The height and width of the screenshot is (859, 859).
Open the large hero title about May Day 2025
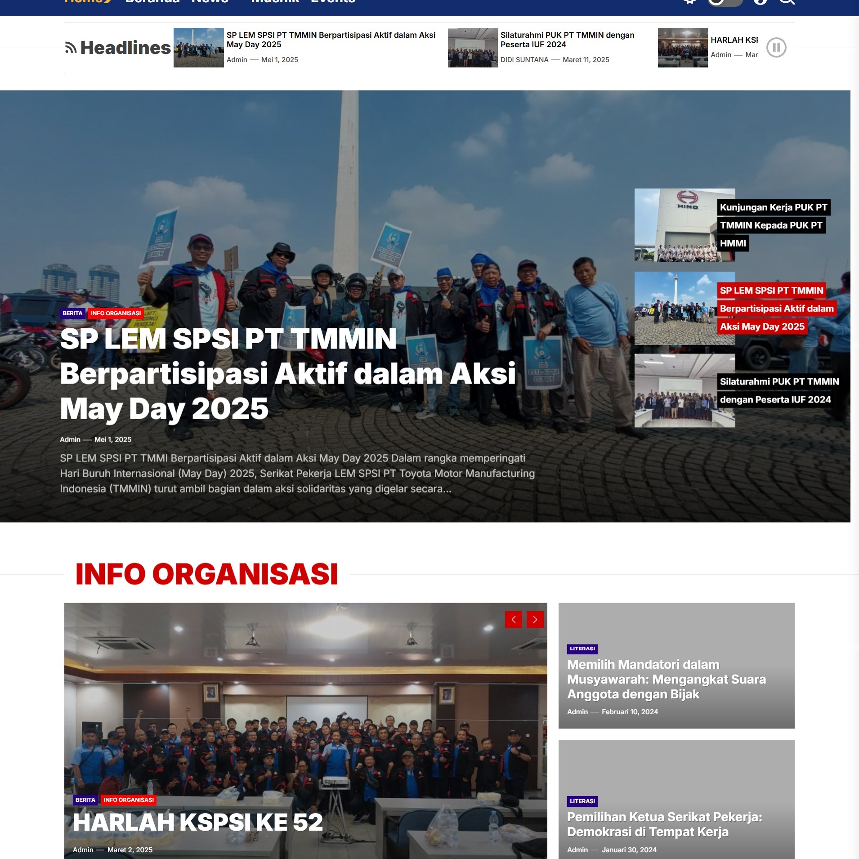(x=288, y=374)
